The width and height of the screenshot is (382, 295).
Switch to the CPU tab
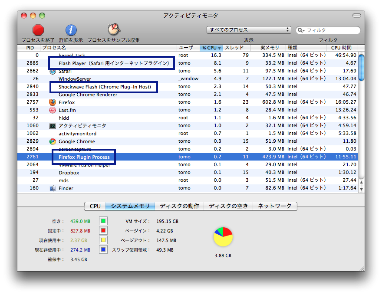[x=95, y=206]
